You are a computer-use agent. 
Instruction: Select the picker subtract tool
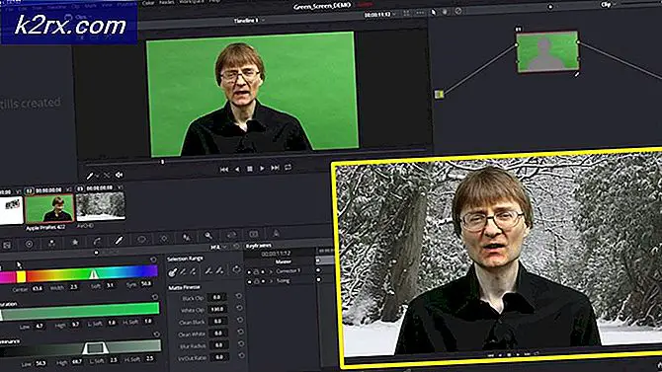(x=183, y=272)
